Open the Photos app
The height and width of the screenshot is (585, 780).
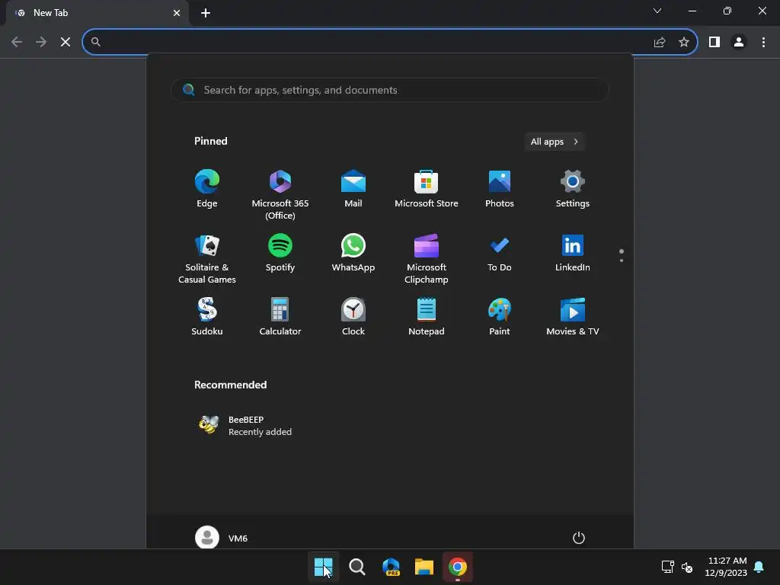tap(500, 189)
